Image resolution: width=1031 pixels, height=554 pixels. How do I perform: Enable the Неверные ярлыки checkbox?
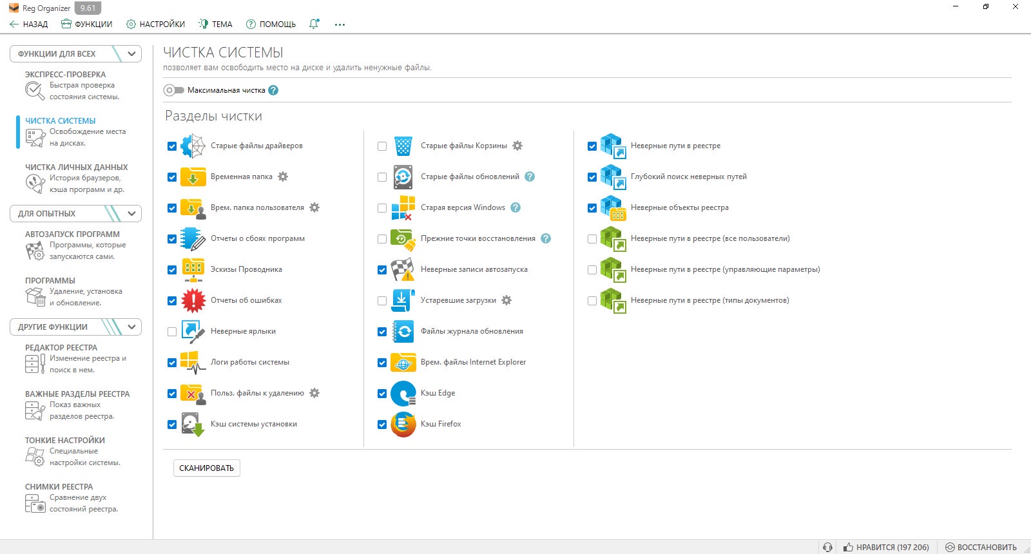172,332
